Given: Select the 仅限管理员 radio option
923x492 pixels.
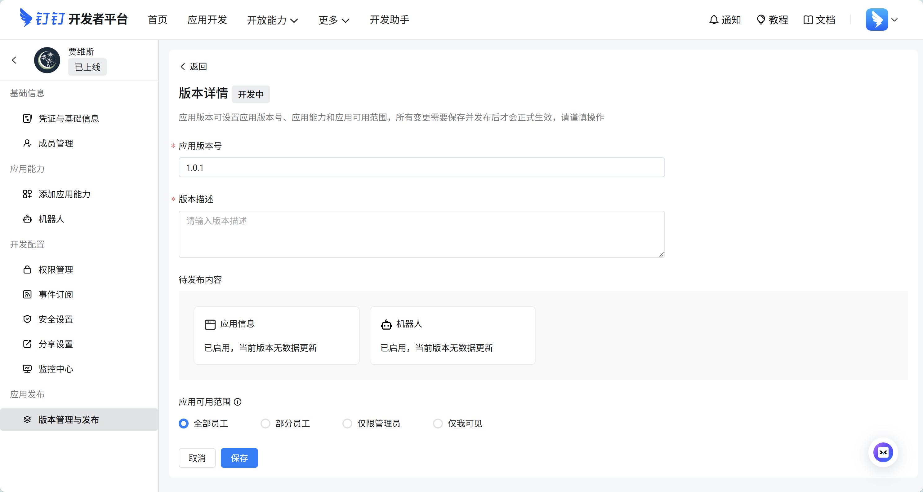Looking at the screenshot, I should [x=347, y=424].
